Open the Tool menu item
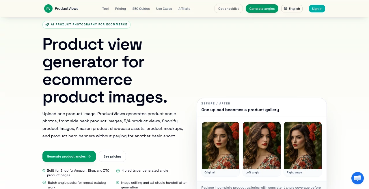The height and width of the screenshot is (189, 369). coord(105,9)
